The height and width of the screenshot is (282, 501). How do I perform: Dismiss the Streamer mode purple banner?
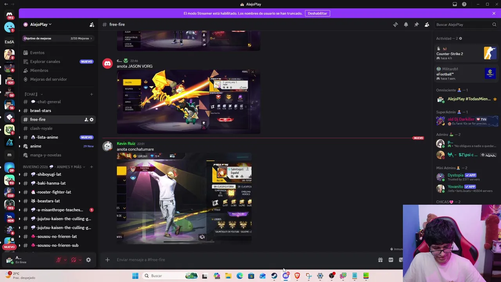494,13
